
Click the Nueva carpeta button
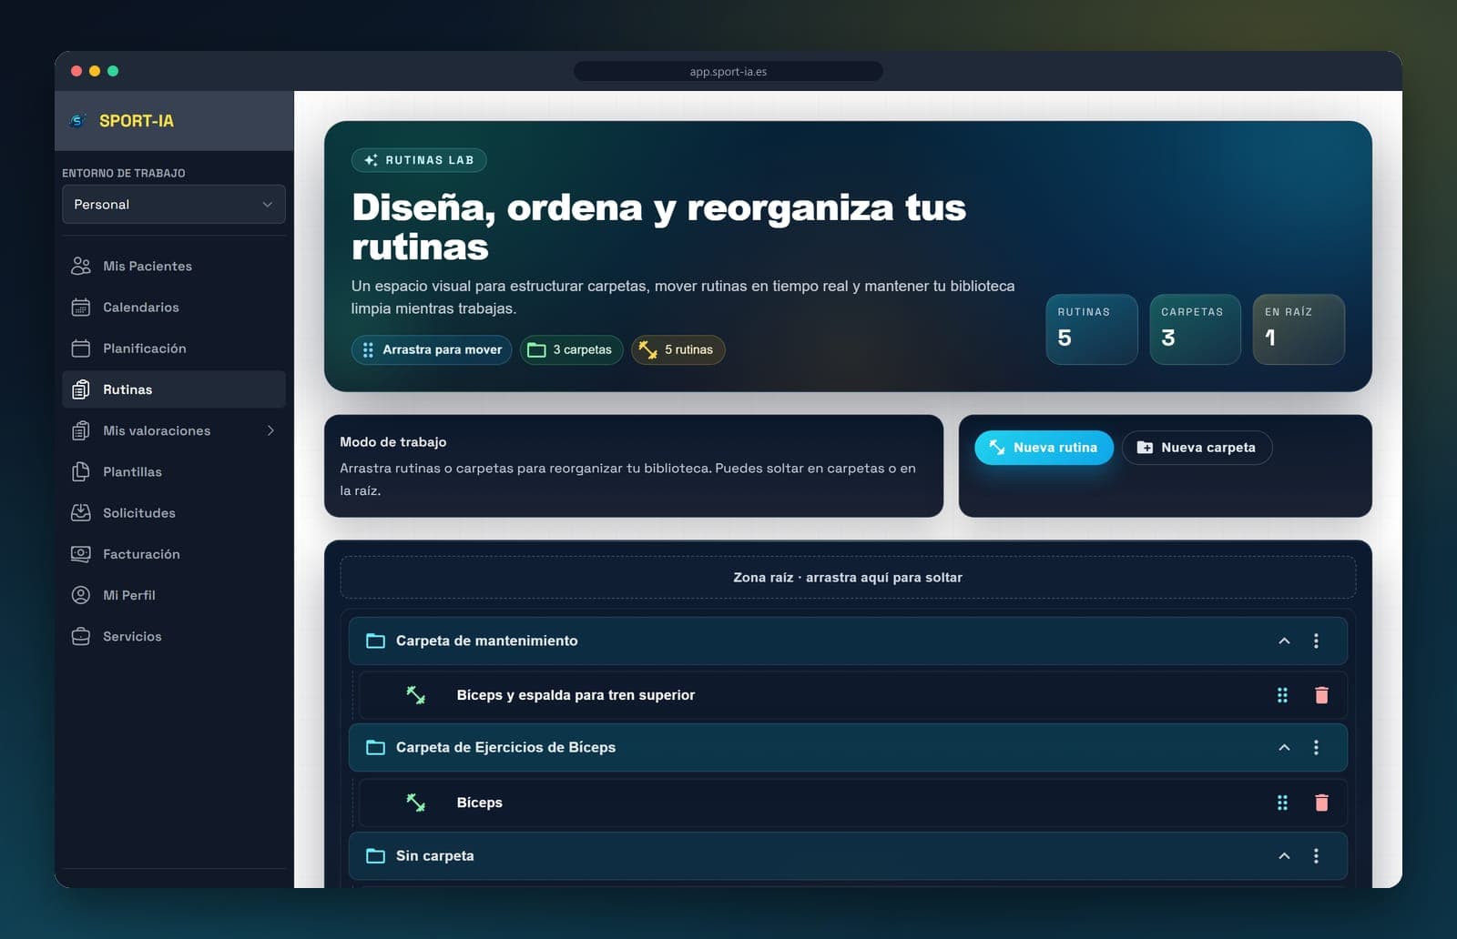point(1197,448)
